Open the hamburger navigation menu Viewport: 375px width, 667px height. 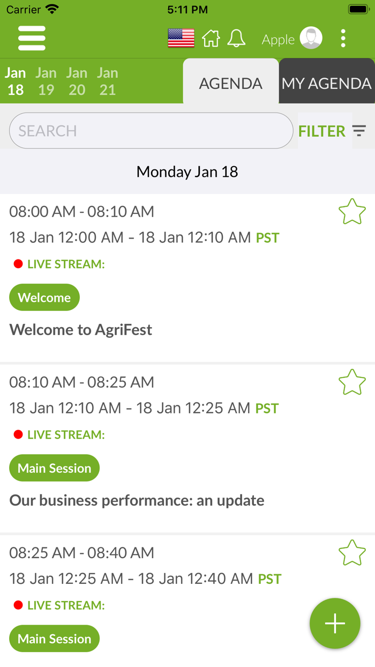(x=32, y=39)
